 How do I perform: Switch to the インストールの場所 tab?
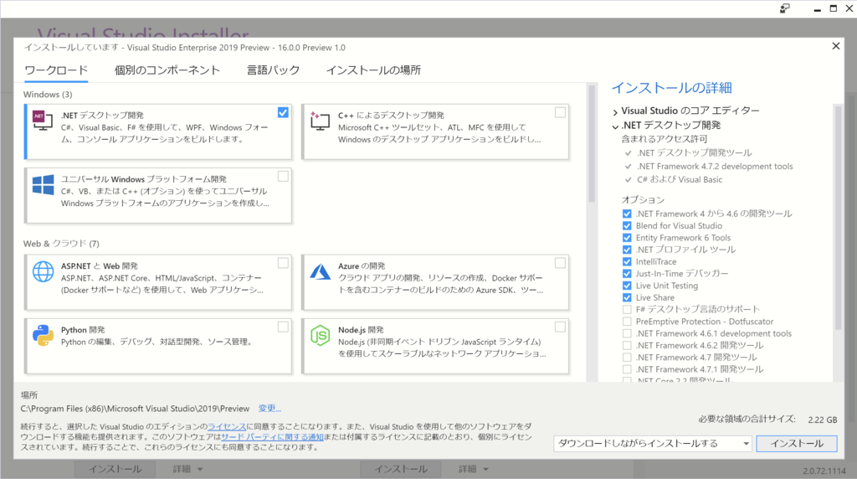click(x=373, y=70)
